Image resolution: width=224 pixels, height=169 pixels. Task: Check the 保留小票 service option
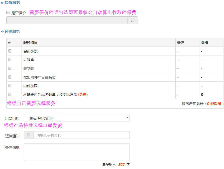click(x=10, y=51)
